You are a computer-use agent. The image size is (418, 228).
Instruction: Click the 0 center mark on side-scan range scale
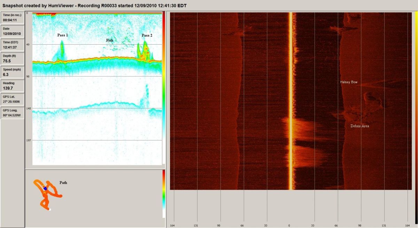289,226
